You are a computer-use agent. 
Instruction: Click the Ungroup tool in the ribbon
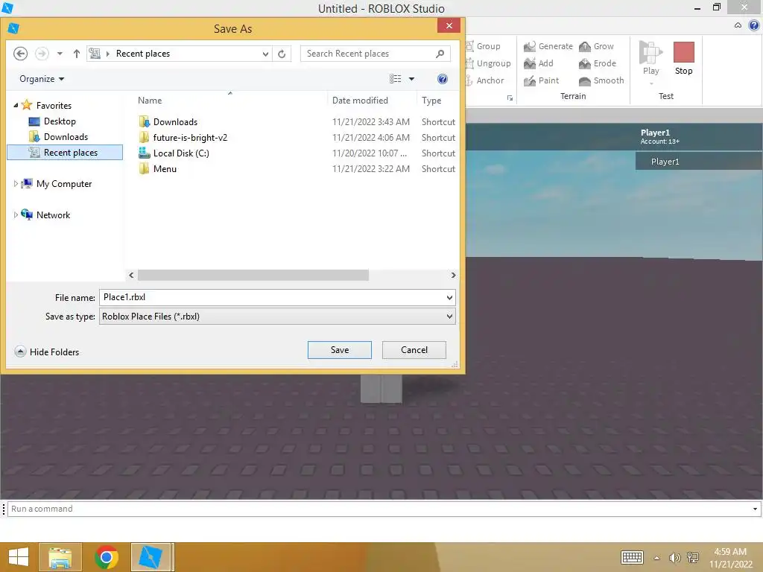tap(488, 63)
